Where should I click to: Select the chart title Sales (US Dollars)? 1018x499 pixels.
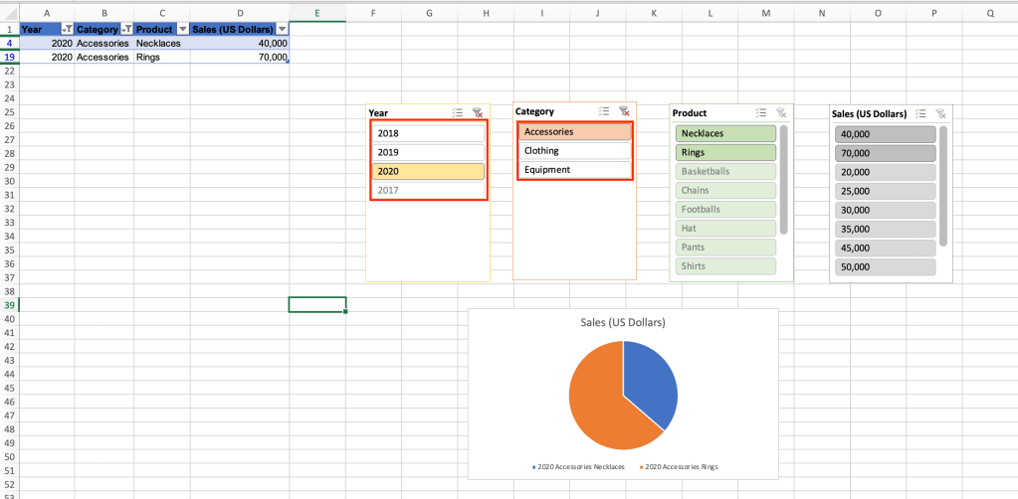(x=623, y=322)
